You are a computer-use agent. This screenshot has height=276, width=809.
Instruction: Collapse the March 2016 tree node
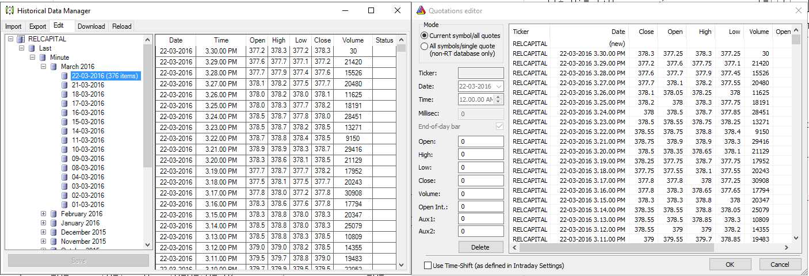44,67
